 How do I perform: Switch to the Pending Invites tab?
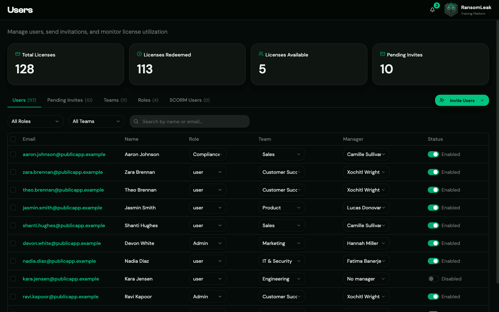click(70, 100)
